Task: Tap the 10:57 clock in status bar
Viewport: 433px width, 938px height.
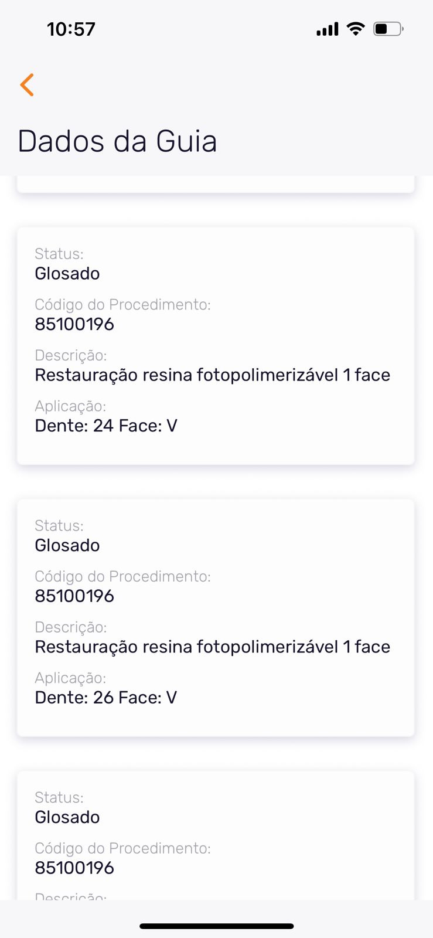Action: pos(71,29)
